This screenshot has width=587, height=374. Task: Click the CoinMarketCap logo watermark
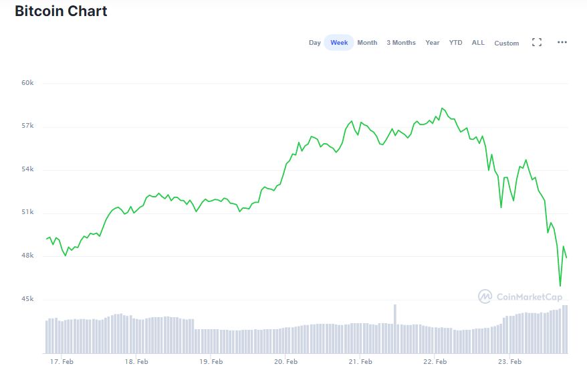(520, 296)
